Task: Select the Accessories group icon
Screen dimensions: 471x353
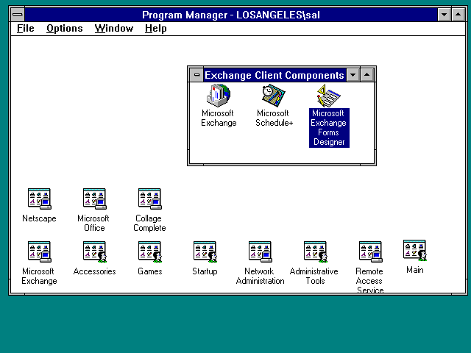Action: coord(95,252)
